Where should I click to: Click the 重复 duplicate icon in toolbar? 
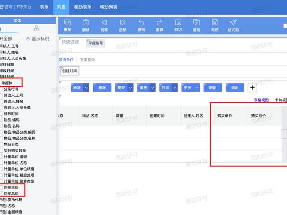67,23
